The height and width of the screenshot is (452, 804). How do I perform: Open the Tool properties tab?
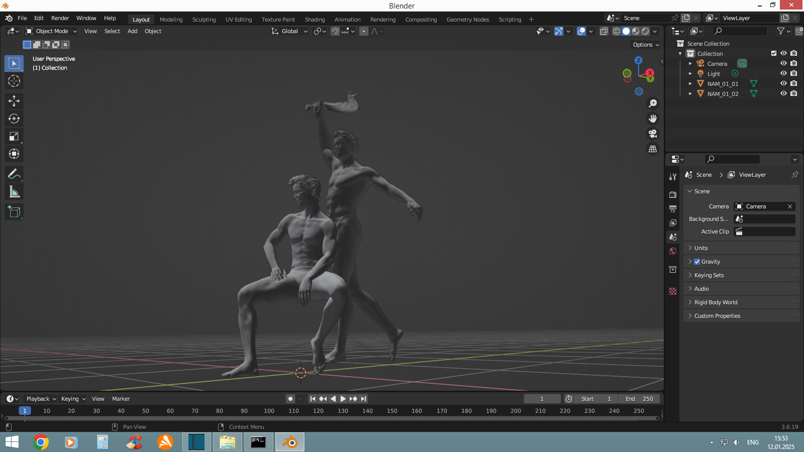tap(673, 177)
